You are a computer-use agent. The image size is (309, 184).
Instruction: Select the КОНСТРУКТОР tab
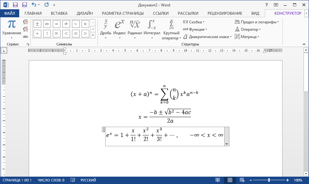pyautogui.click(x=288, y=13)
